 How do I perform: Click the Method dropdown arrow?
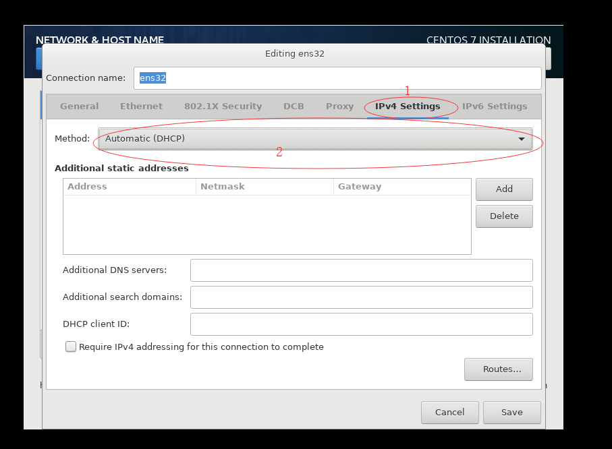click(522, 139)
